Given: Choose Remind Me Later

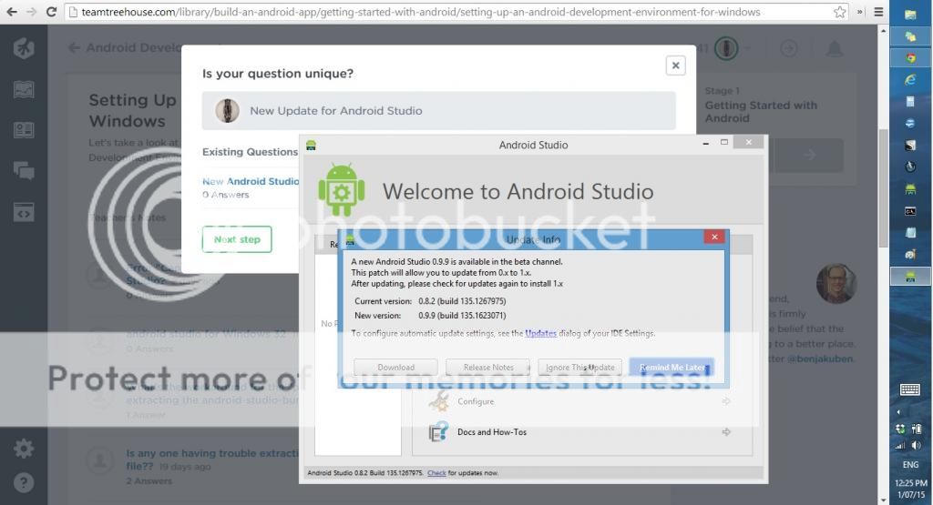Looking at the screenshot, I should coord(672,368).
